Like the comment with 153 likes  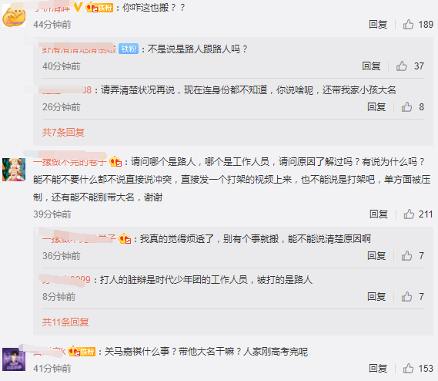pos(408,369)
